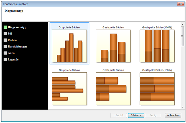Viewport: 186px width, 123px height.
Task: Go to the Stil step
Action: [10, 34]
